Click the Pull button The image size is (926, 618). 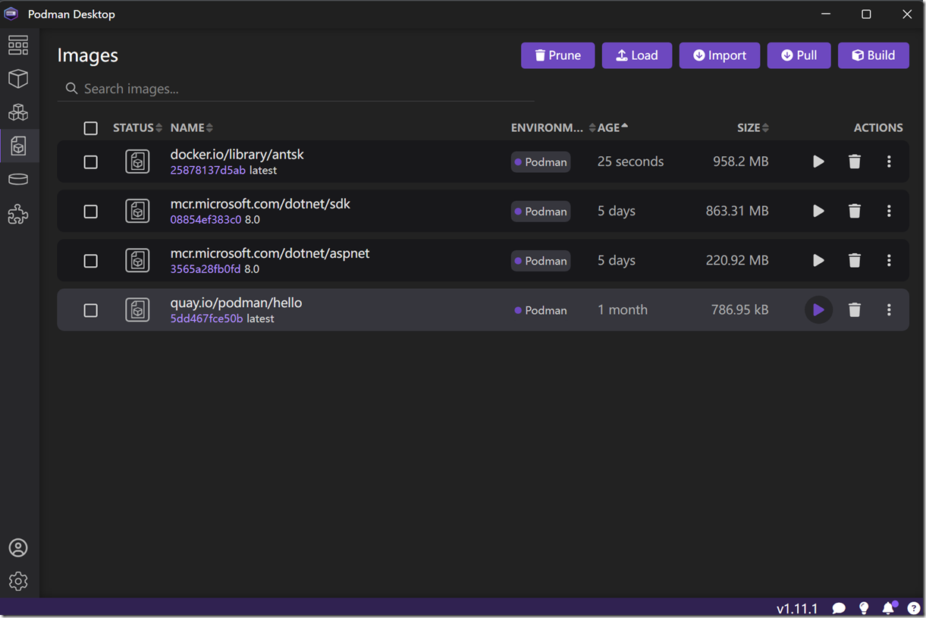click(x=799, y=55)
